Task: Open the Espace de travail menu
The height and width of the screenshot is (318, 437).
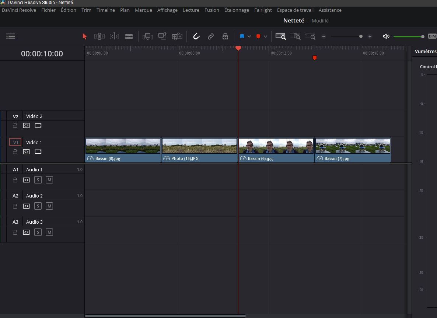Action: click(x=295, y=10)
